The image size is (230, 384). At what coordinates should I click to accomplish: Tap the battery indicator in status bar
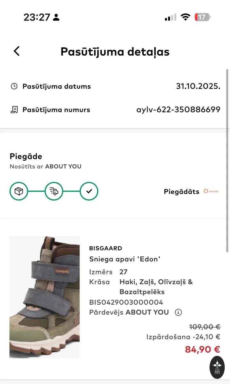pos(202,17)
